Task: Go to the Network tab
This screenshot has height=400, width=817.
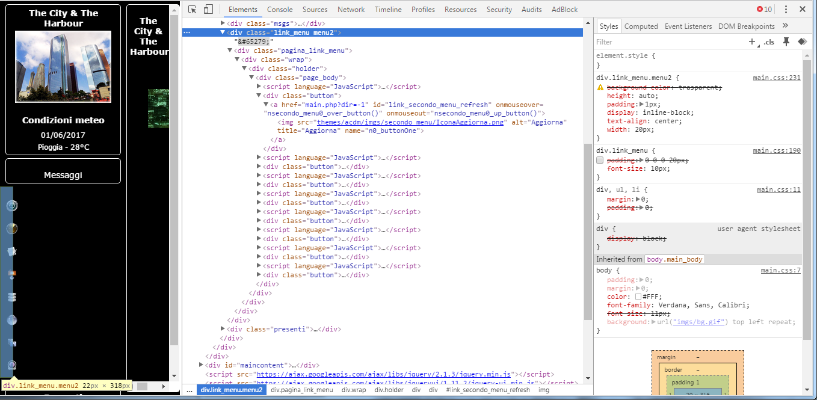Action: [351, 10]
